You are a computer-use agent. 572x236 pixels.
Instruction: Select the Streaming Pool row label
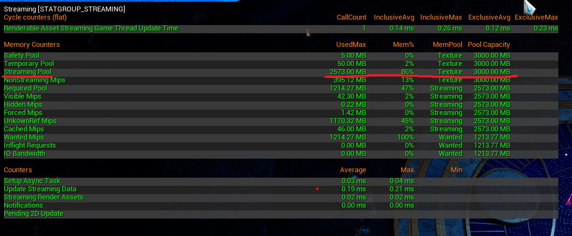click(28, 72)
